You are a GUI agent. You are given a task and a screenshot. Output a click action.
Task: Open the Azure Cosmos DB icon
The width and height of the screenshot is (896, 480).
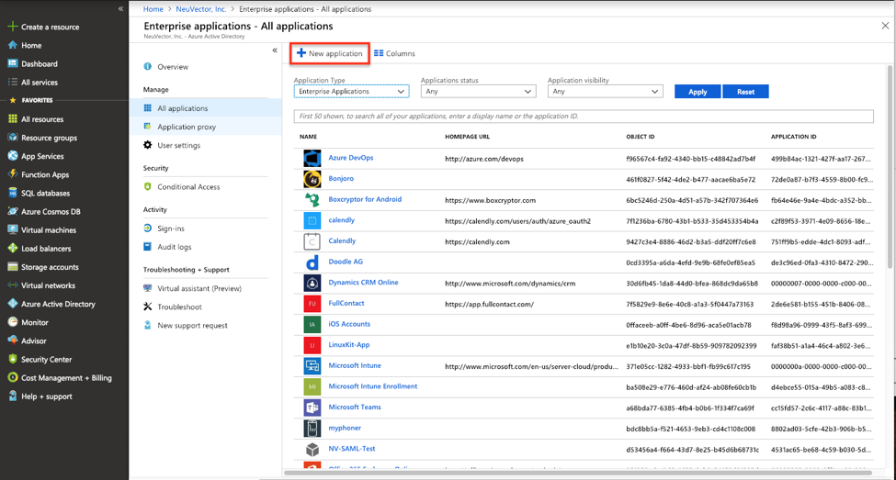coord(13,211)
